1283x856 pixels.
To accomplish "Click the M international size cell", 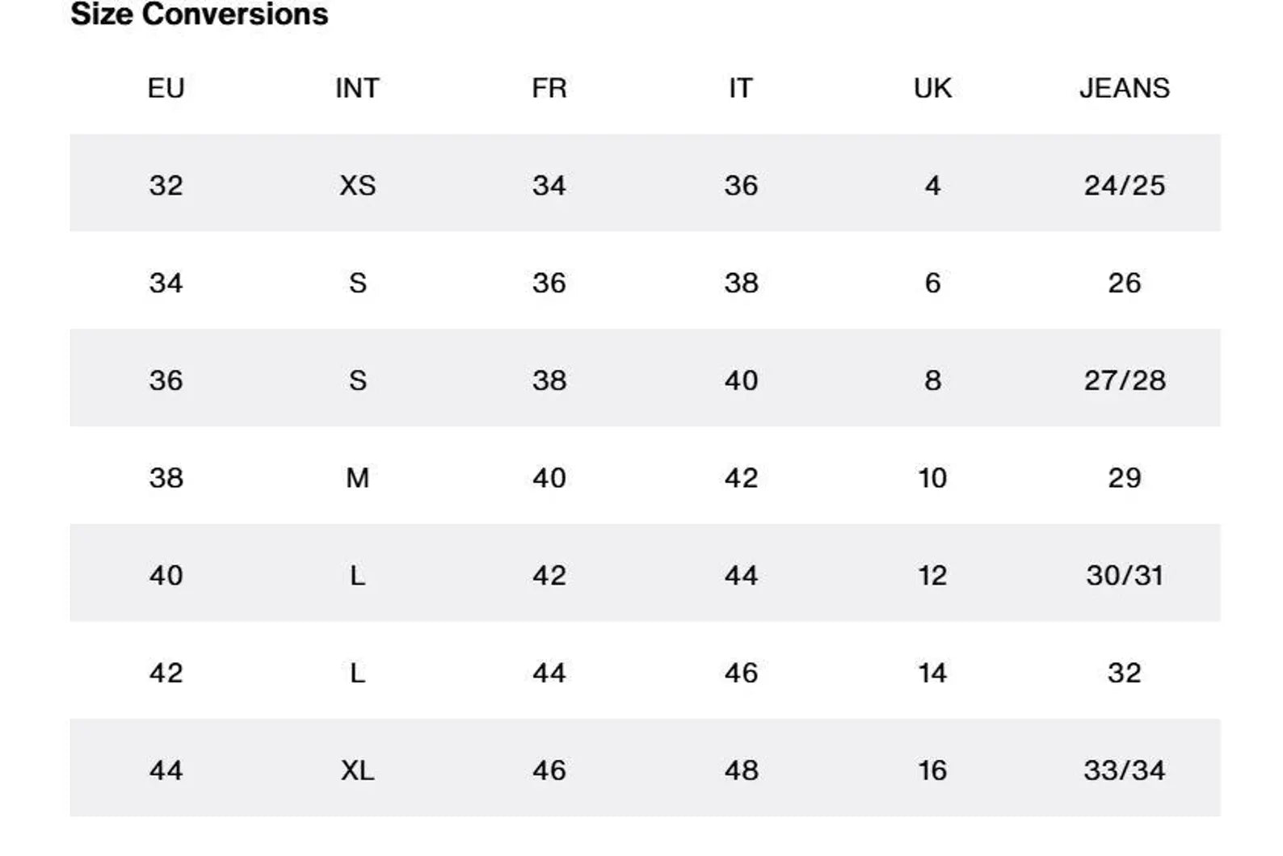I will point(357,478).
